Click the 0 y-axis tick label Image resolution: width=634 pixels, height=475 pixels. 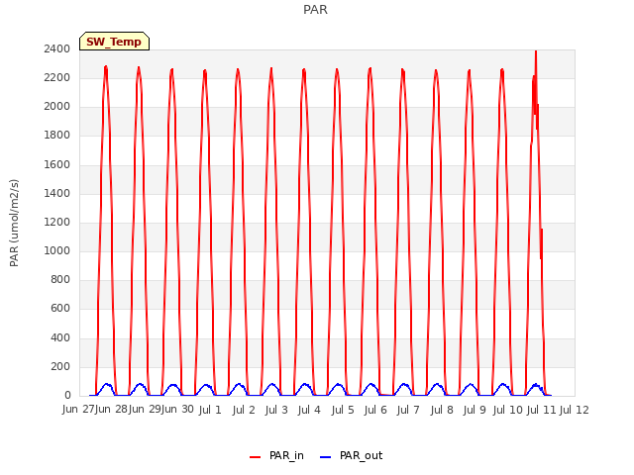tap(67, 395)
